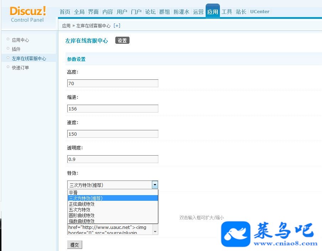Submit the form with 提交 button
The image size is (322, 251).
tap(75, 245)
